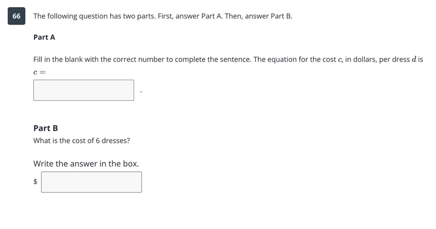Click 'What is the cost of 6 dresses?'
The image size is (436, 229).
[82, 141]
